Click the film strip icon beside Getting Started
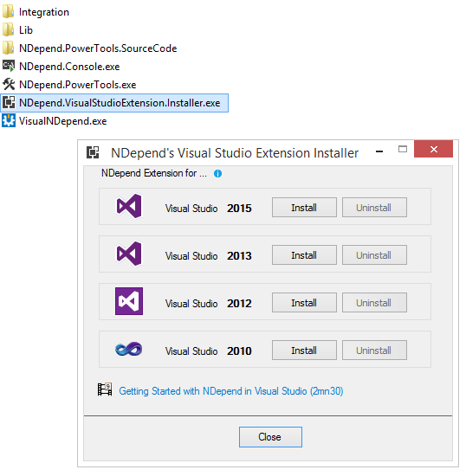The height and width of the screenshot is (476, 466). (x=105, y=389)
